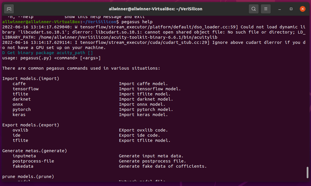Click the 'ovxlib' command entry
311x186 pixels.
click(x=20, y=130)
